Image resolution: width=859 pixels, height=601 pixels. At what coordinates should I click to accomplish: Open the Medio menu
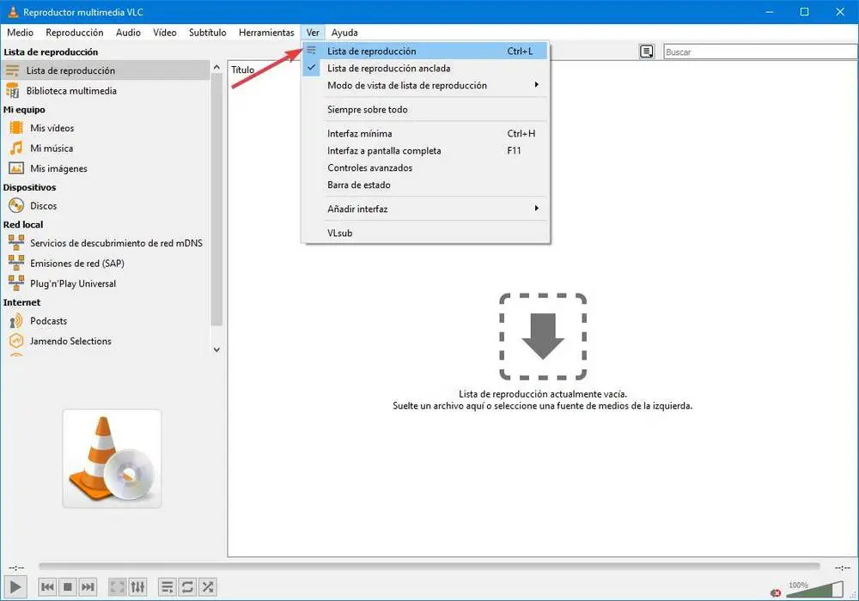coord(21,33)
